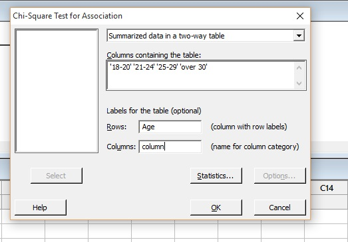Open Help for Chi-Square Test
The width and height of the screenshot is (348, 242).
(x=40, y=208)
